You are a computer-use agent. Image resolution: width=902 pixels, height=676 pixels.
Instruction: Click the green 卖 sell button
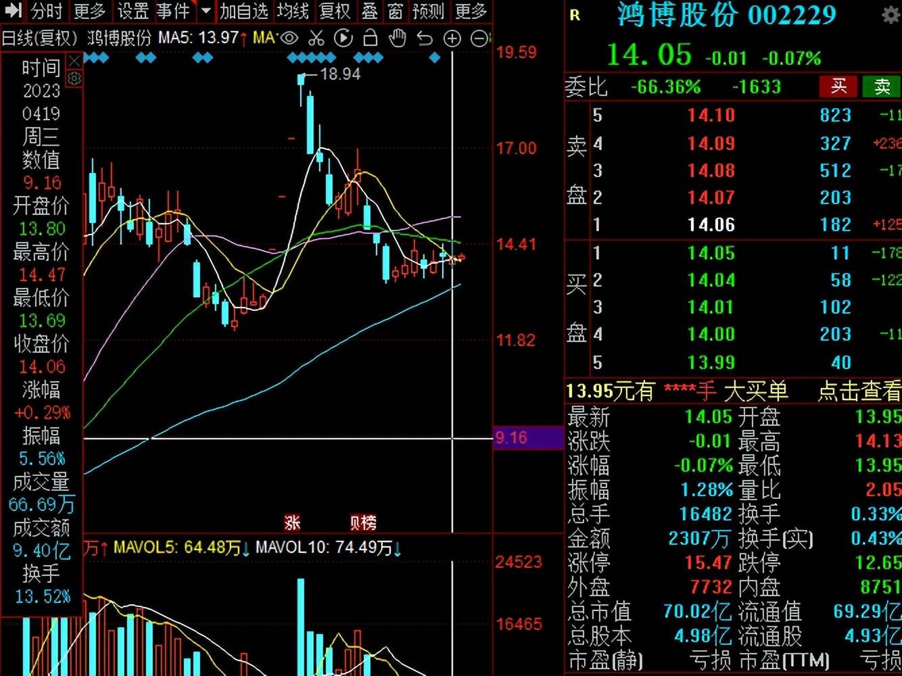882,87
